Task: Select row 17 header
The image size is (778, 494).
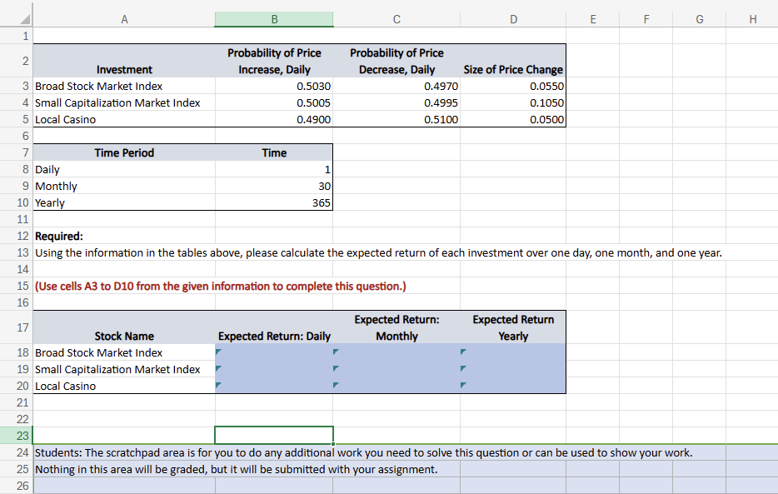Action: tap(17, 327)
